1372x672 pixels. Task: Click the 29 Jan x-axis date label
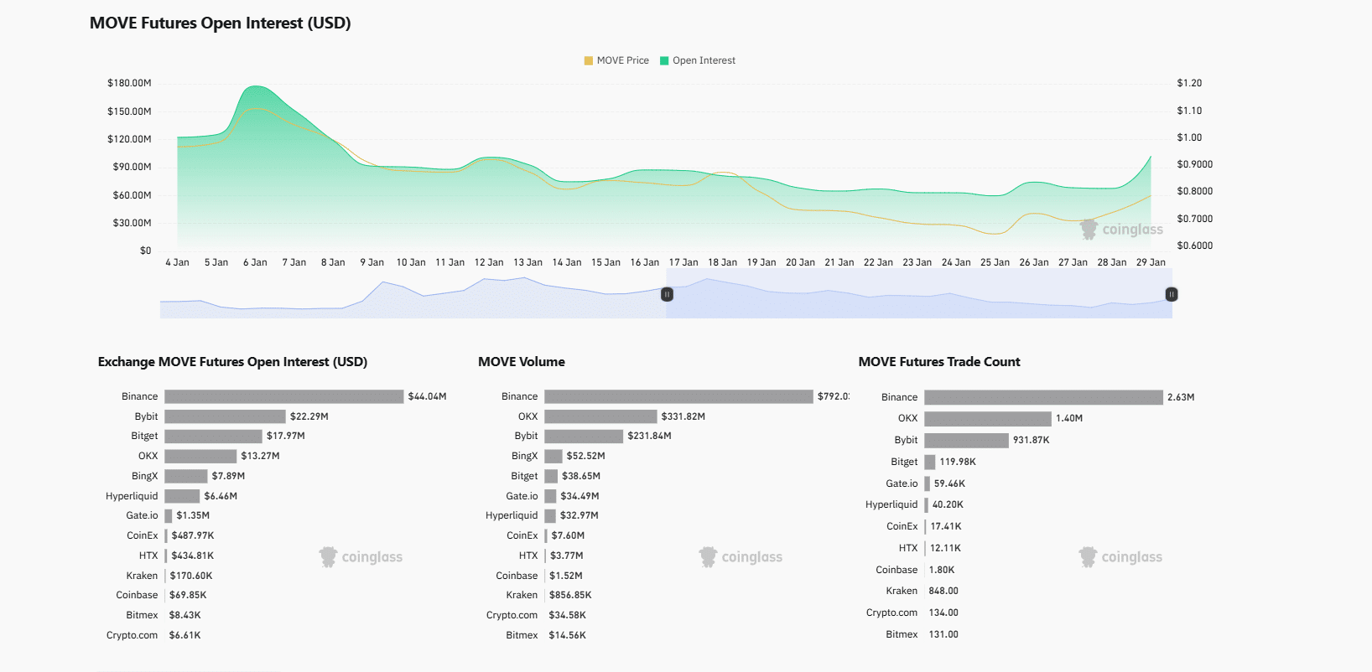point(1151,262)
